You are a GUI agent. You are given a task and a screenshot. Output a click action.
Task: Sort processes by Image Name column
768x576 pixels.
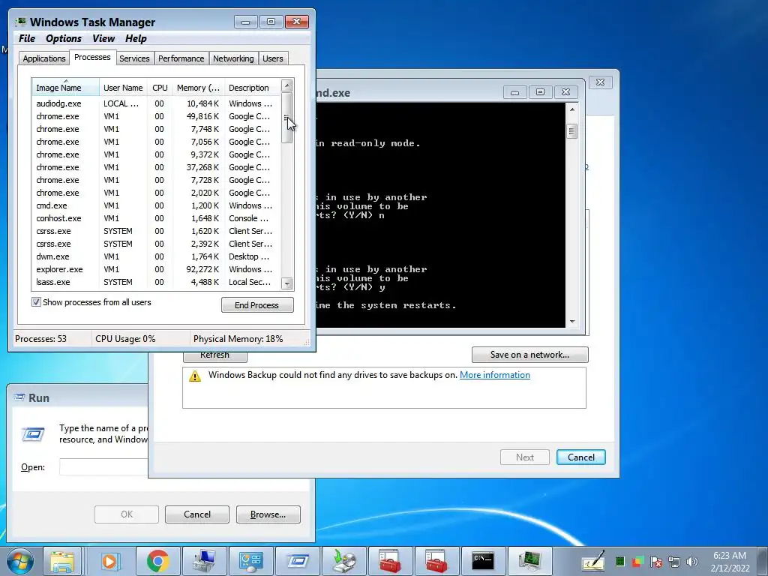(65, 88)
